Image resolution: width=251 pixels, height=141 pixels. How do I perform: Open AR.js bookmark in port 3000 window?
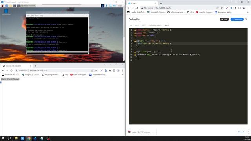pos(65,75)
